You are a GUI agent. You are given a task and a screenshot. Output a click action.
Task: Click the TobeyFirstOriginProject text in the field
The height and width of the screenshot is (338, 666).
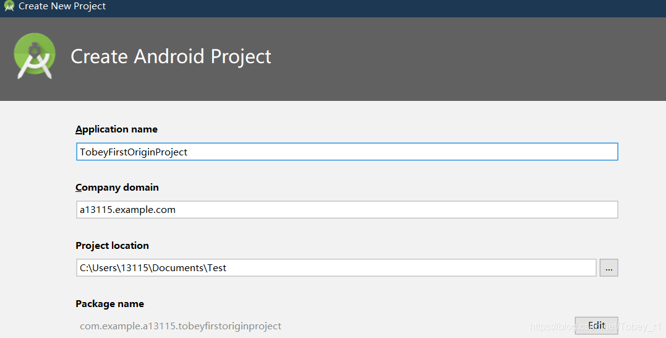coord(134,152)
